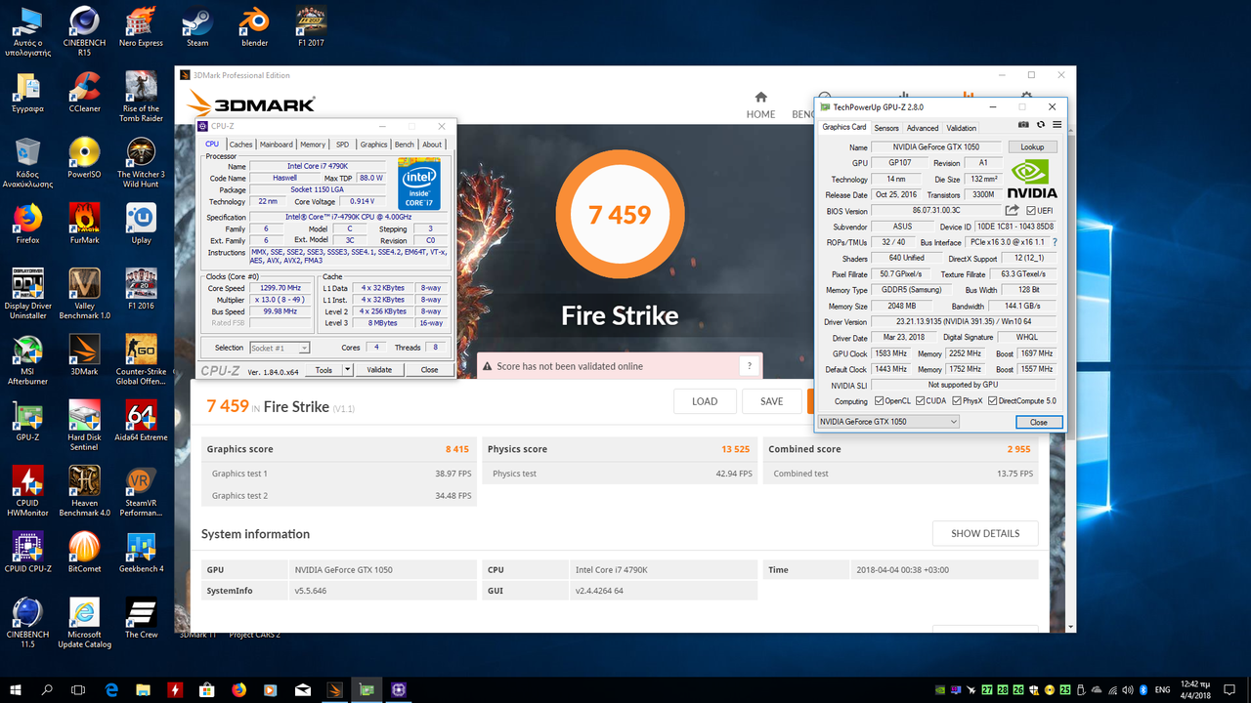
Task: Open Valley Benchmark 1.0 shortcut
Action: pos(84,294)
